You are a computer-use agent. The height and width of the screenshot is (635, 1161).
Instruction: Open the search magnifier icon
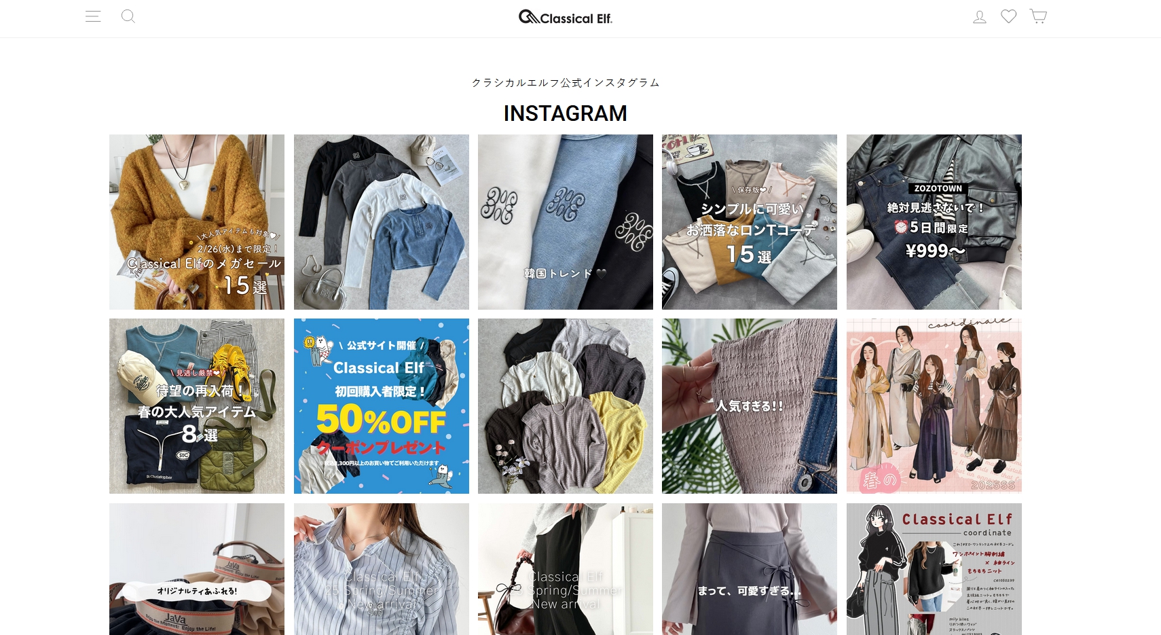point(128,16)
